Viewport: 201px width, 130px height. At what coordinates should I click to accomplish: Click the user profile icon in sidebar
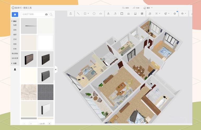[15, 69]
